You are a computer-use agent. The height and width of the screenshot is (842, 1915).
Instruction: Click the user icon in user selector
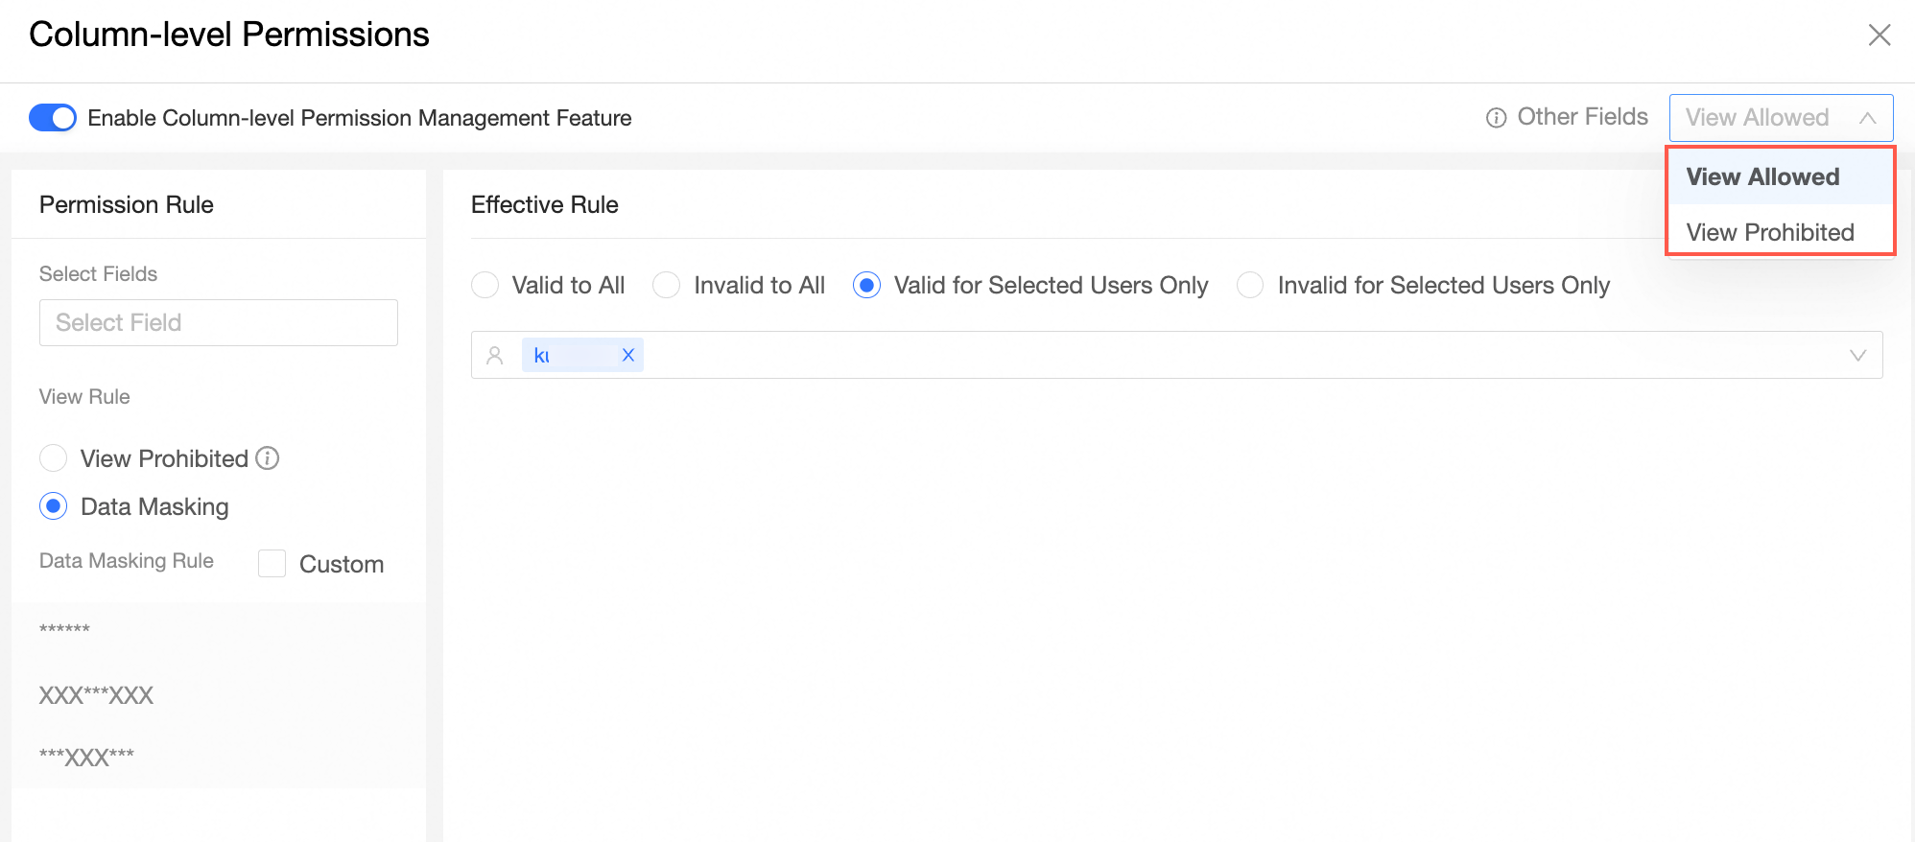pyautogui.click(x=495, y=355)
